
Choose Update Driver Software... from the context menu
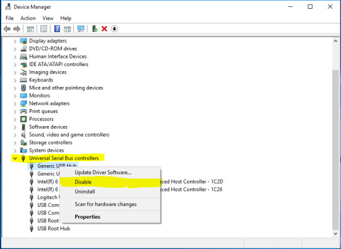[110, 173]
